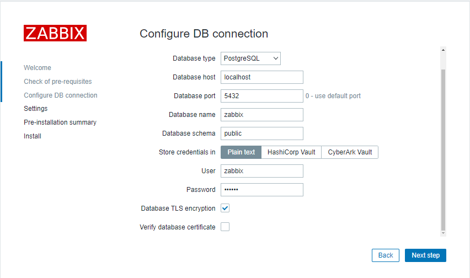The height and width of the screenshot is (278, 470).
Task: Click the Database TLS encryption label
Action: (178, 208)
